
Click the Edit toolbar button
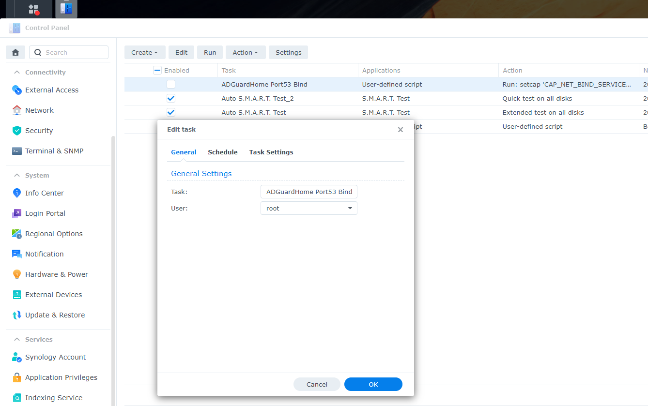tap(182, 52)
